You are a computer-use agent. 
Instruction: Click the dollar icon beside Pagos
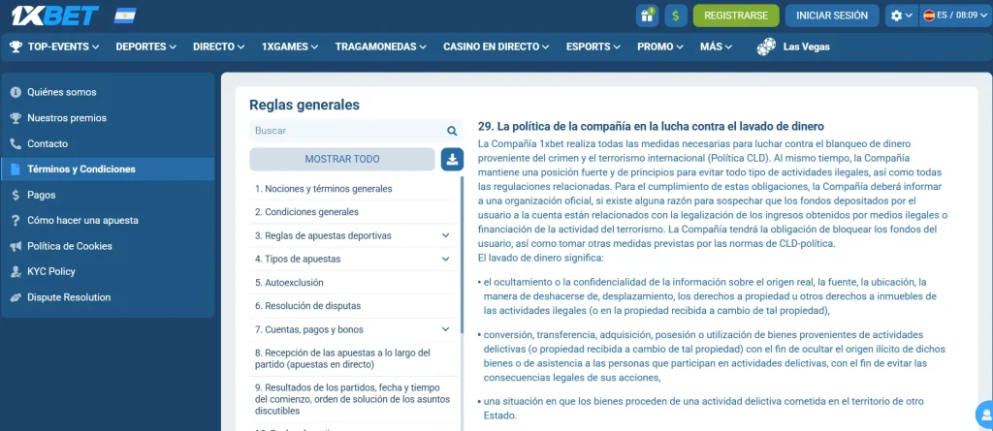(x=16, y=195)
